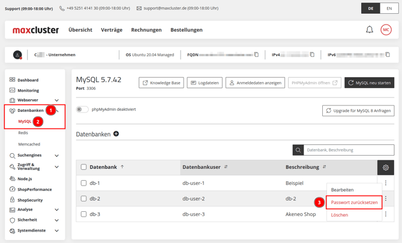Open three-dot menu for db-1
The image size is (402, 243).
385,183
